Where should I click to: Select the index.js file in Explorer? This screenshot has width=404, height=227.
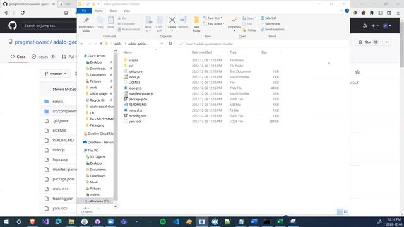coord(134,77)
